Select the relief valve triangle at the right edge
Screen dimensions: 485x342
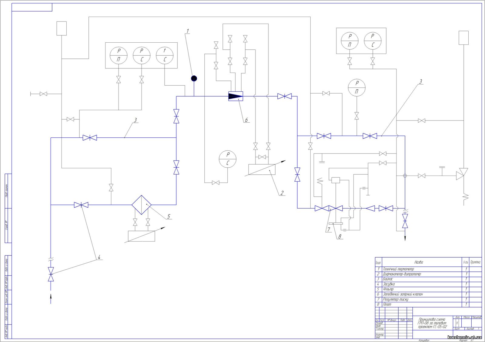(x=461, y=174)
